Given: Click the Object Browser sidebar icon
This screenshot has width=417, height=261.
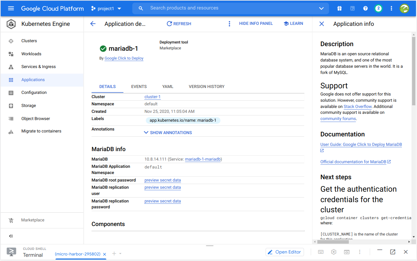Looking at the screenshot, I should click(11, 119).
